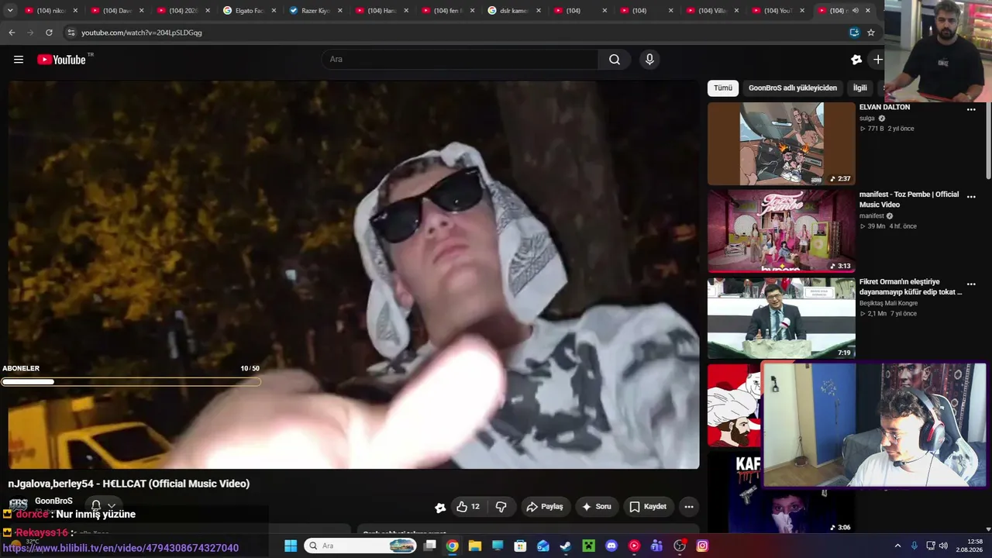Open the view site information icon in address bar
This screenshot has width=992, height=558.
coord(71,33)
